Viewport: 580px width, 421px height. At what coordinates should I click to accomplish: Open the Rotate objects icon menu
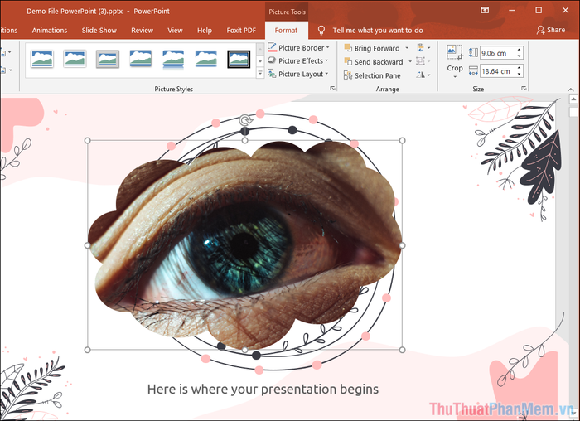click(423, 75)
